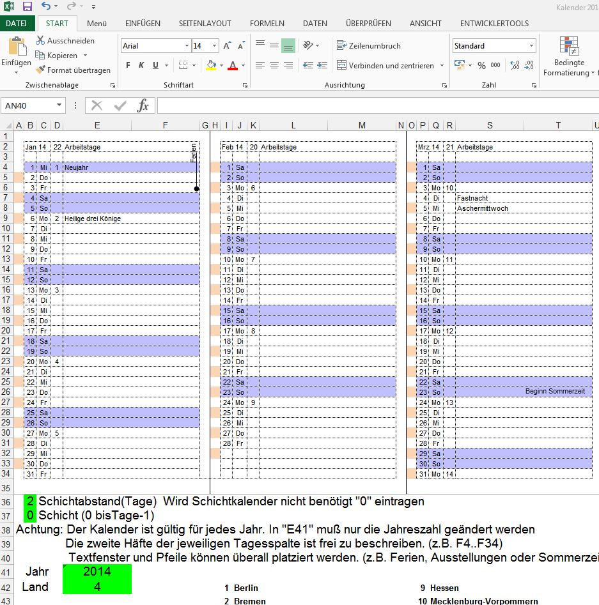Toggle Zeilenumbruch text wrapping

[369, 46]
